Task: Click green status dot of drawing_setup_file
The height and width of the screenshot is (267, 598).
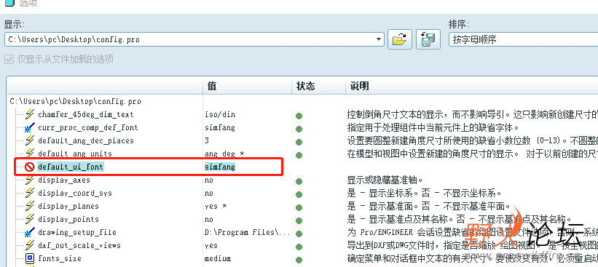Action: (299, 234)
